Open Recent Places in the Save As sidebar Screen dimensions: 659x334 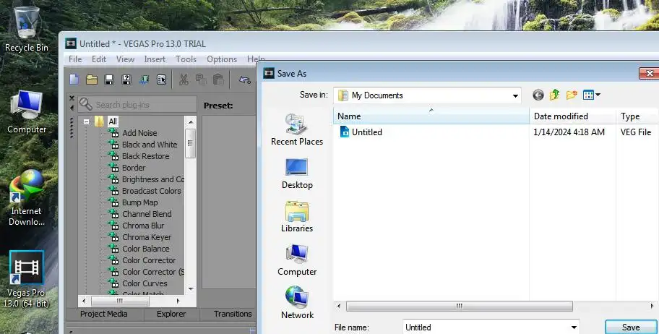297,129
